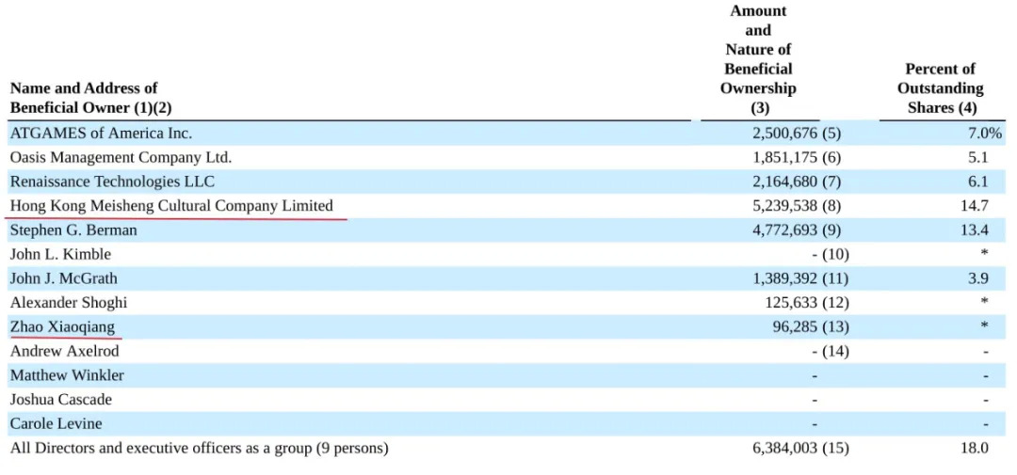
Task: Select the ATGAMES of America Inc. name
Action: click(101, 134)
